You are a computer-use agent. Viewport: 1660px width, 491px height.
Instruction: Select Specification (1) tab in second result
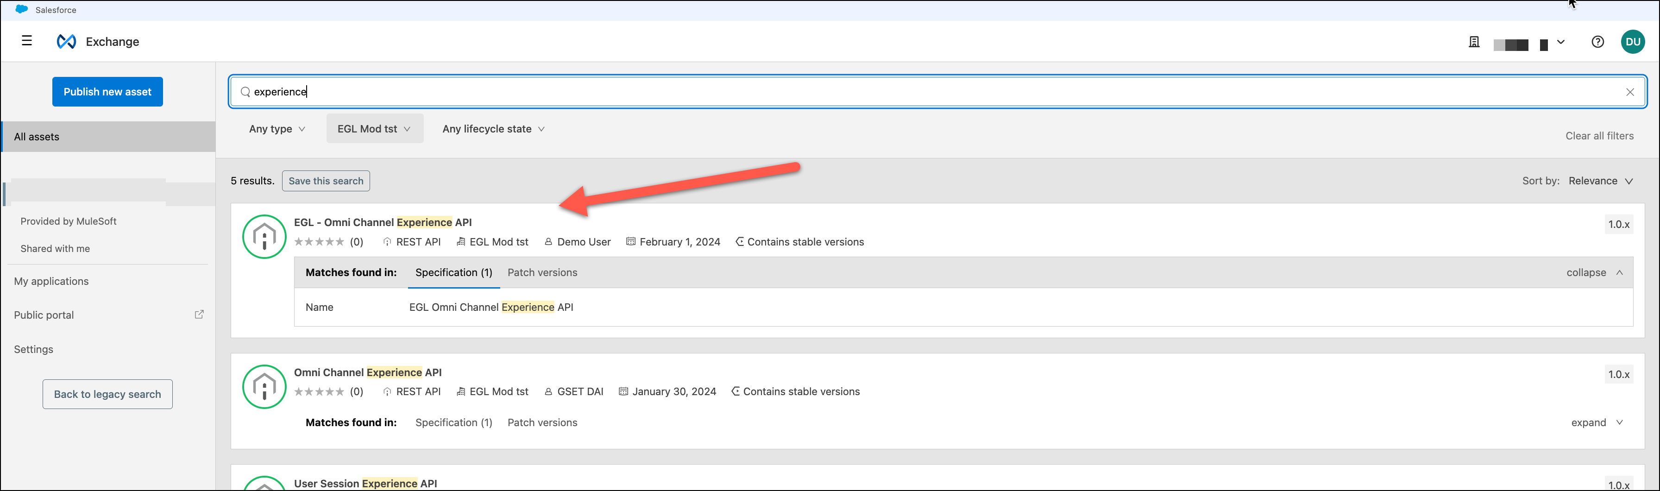pos(453,423)
